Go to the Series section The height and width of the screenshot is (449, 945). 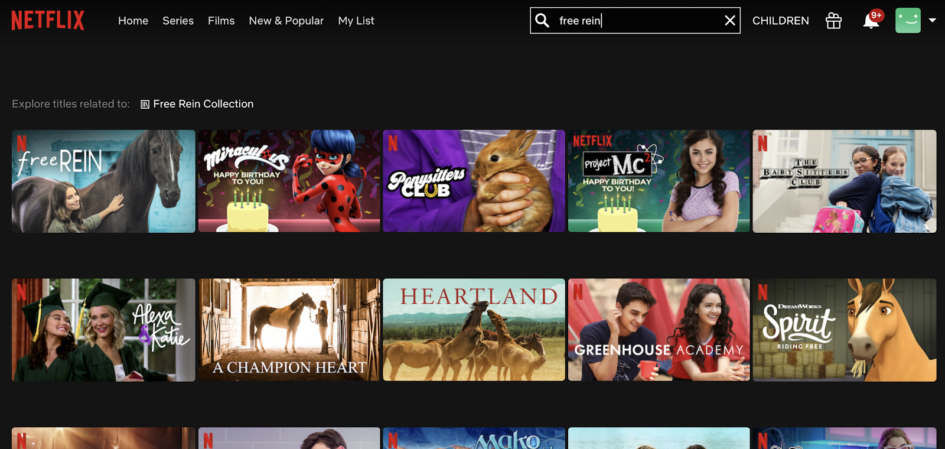pos(178,21)
